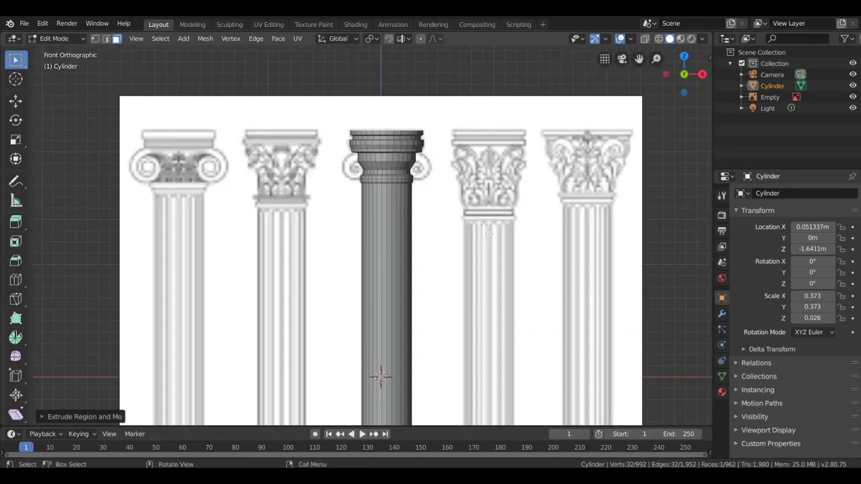This screenshot has height=484, width=861.
Task: Activate the Cursor tool
Action: (15, 80)
